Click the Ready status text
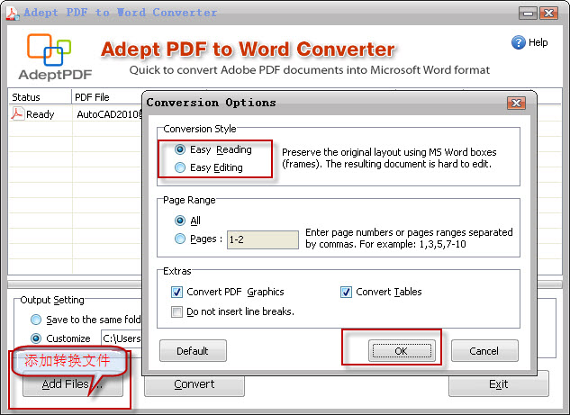The width and height of the screenshot is (570, 415). click(x=41, y=114)
